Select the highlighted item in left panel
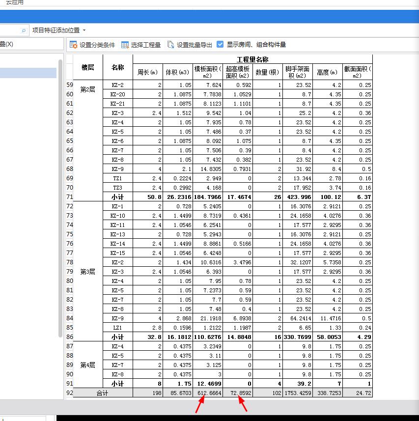 [x=28, y=73]
